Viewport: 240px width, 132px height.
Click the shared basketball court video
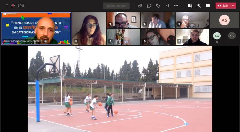click(120, 89)
